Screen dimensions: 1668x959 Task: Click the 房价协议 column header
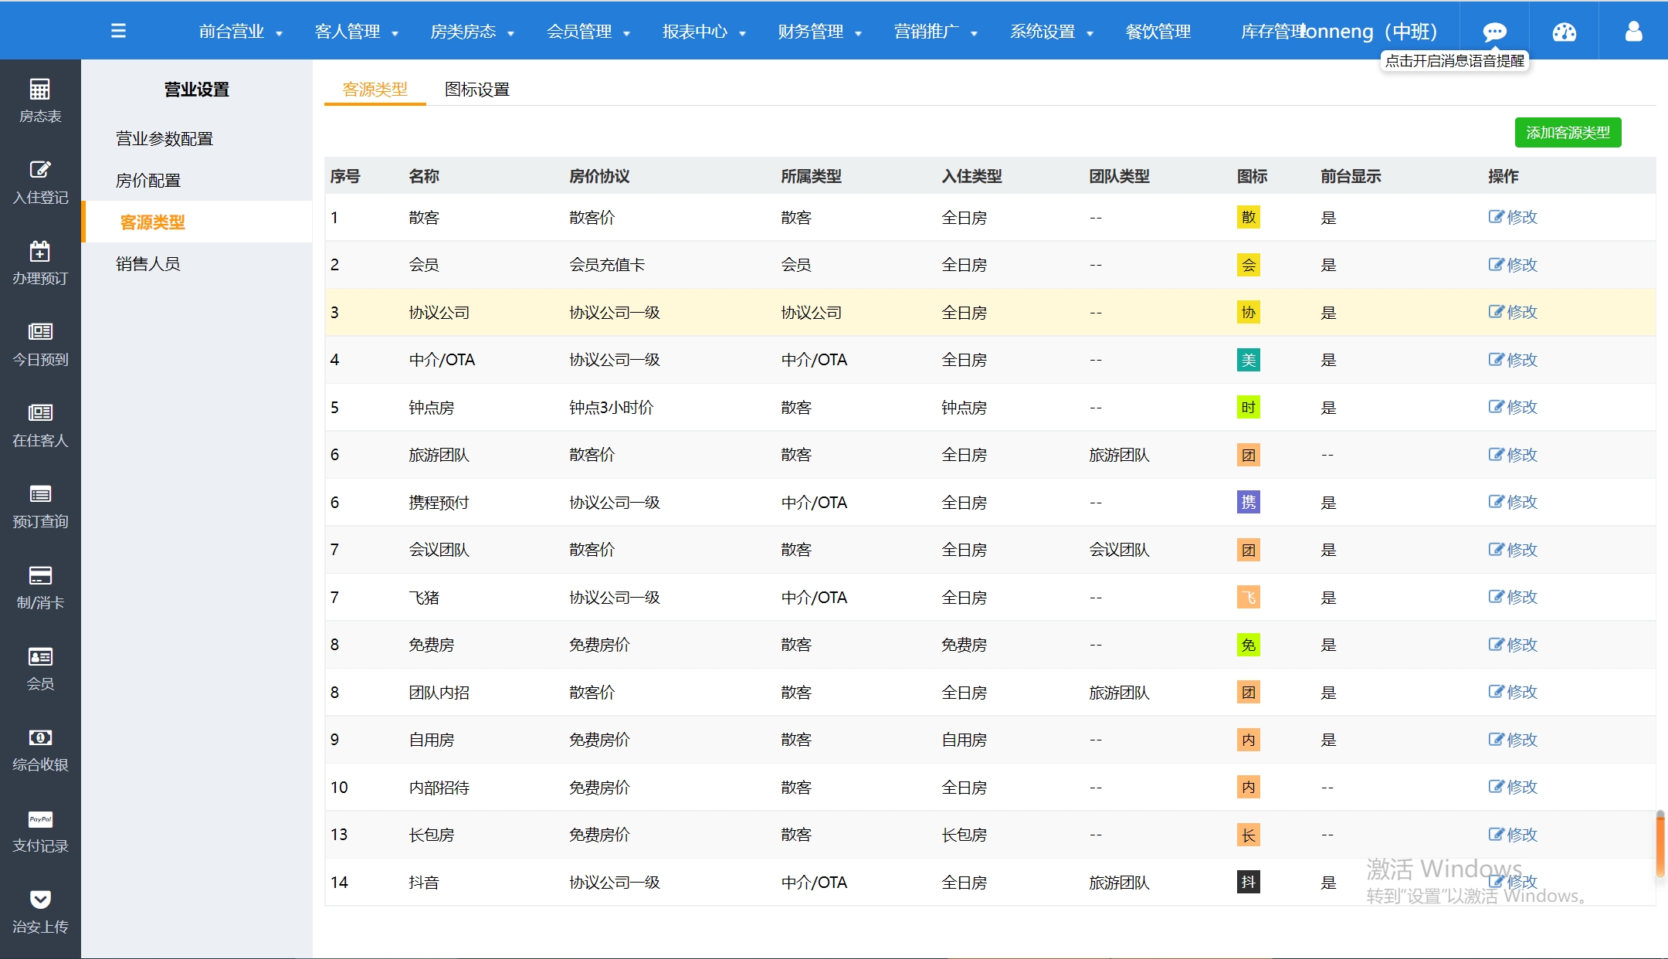pyautogui.click(x=599, y=176)
